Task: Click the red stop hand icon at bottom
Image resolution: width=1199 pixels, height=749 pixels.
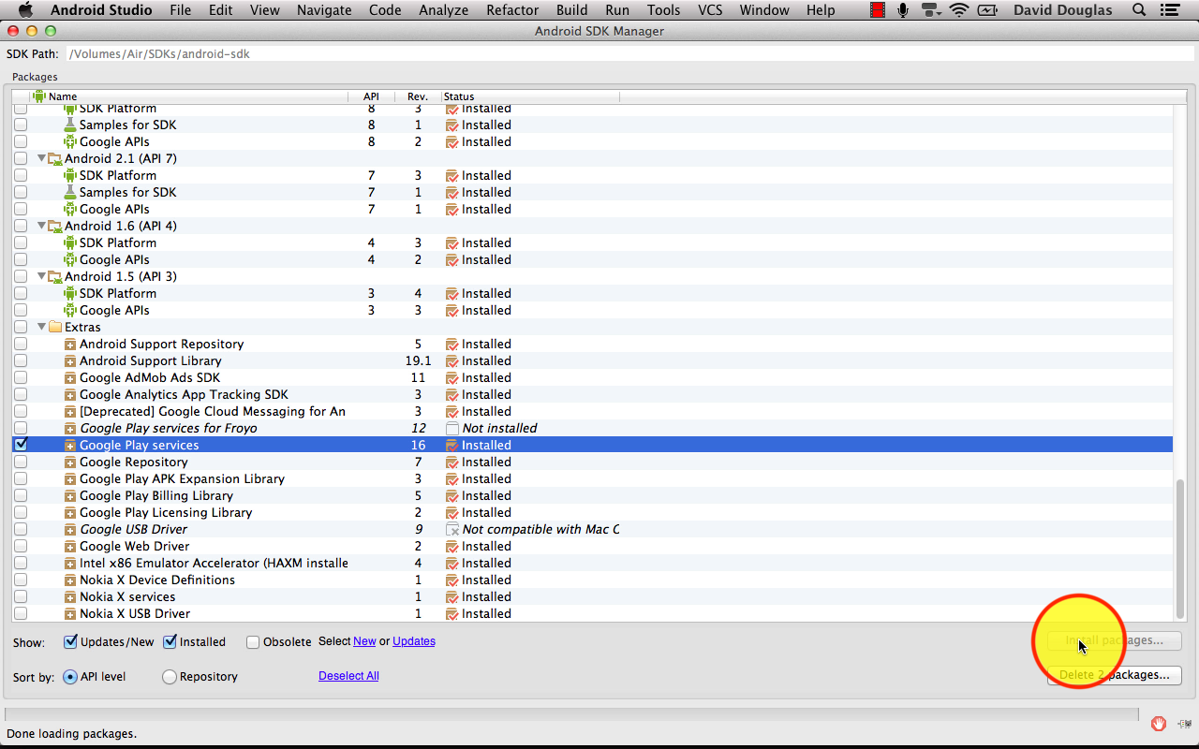Action: (1159, 723)
